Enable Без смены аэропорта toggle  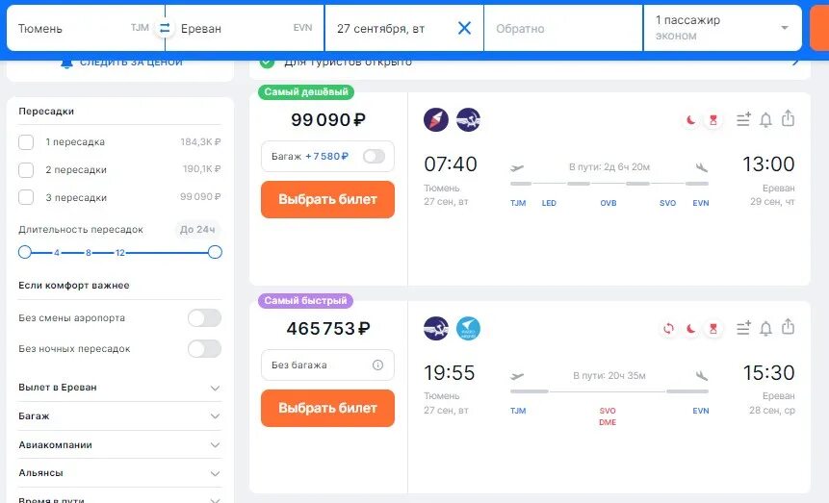[205, 318]
